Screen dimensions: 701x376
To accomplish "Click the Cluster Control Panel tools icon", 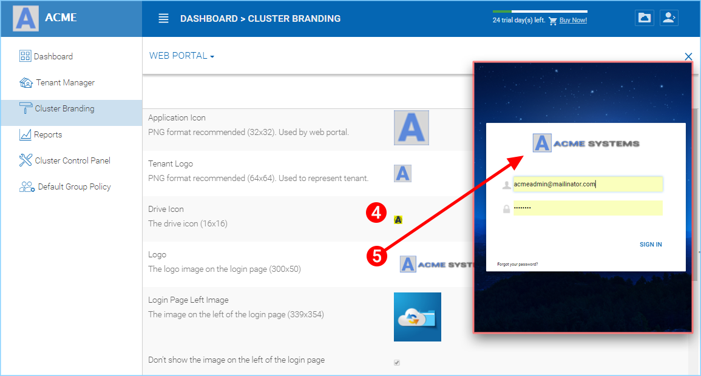I will (x=25, y=160).
